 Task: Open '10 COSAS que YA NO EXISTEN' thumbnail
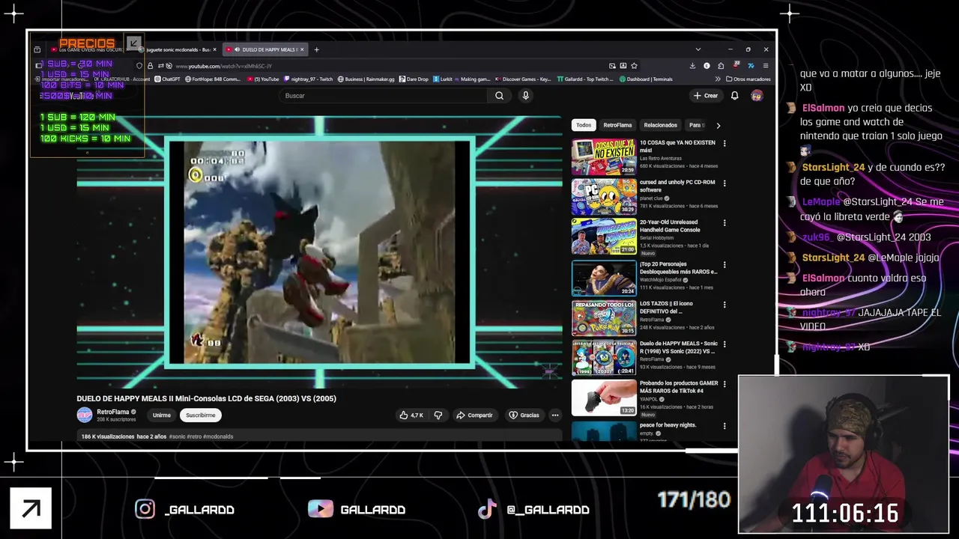tap(604, 156)
